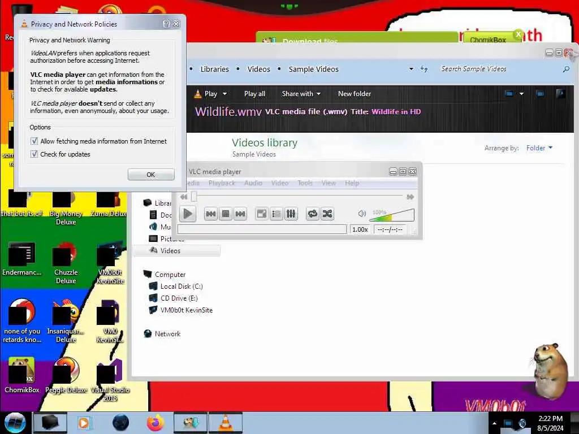The height and width of the screenshot is (434, 579).
Task: Click Sample Videos in breadcrumb
Action: pos(313,69)
